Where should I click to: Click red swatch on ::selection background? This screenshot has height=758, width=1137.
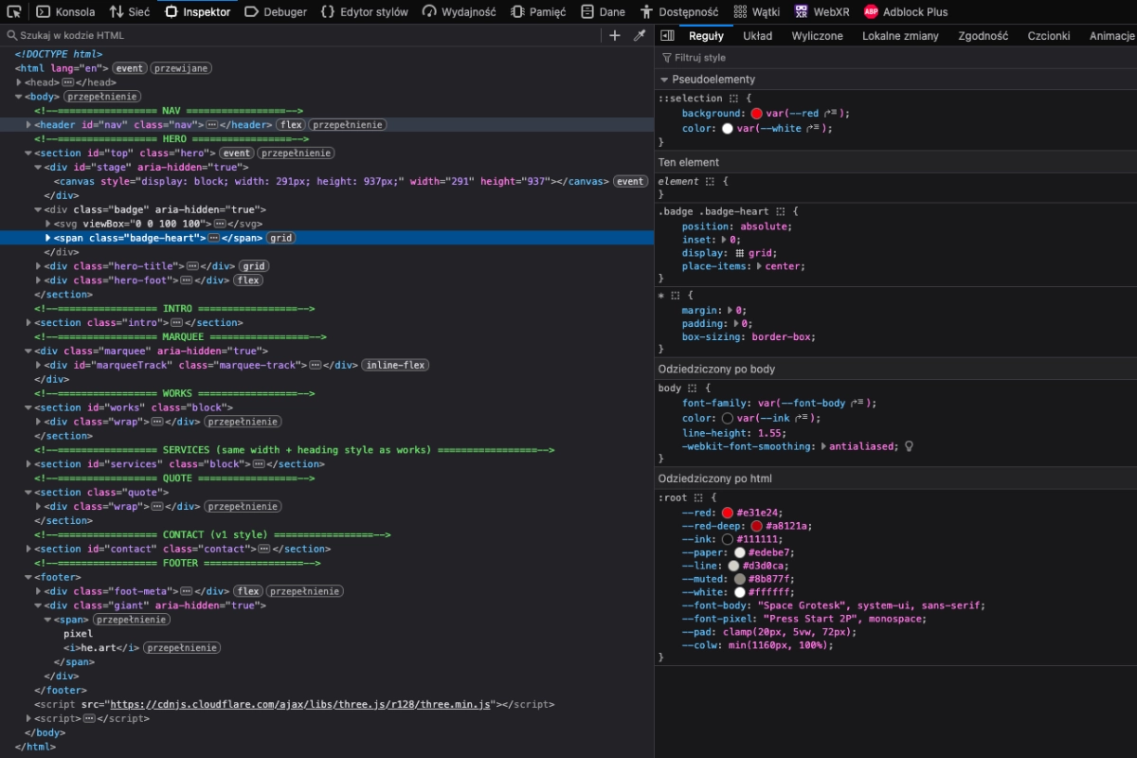(756, 114)
